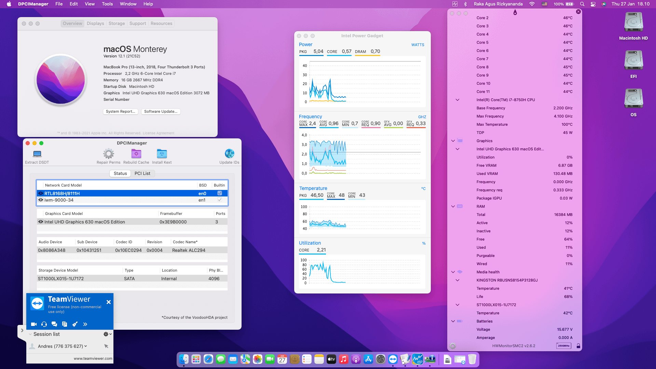Viewport: 656px width, 369px height.
Task: Open dropdown next to Andres session
Action: coord(85,346)
